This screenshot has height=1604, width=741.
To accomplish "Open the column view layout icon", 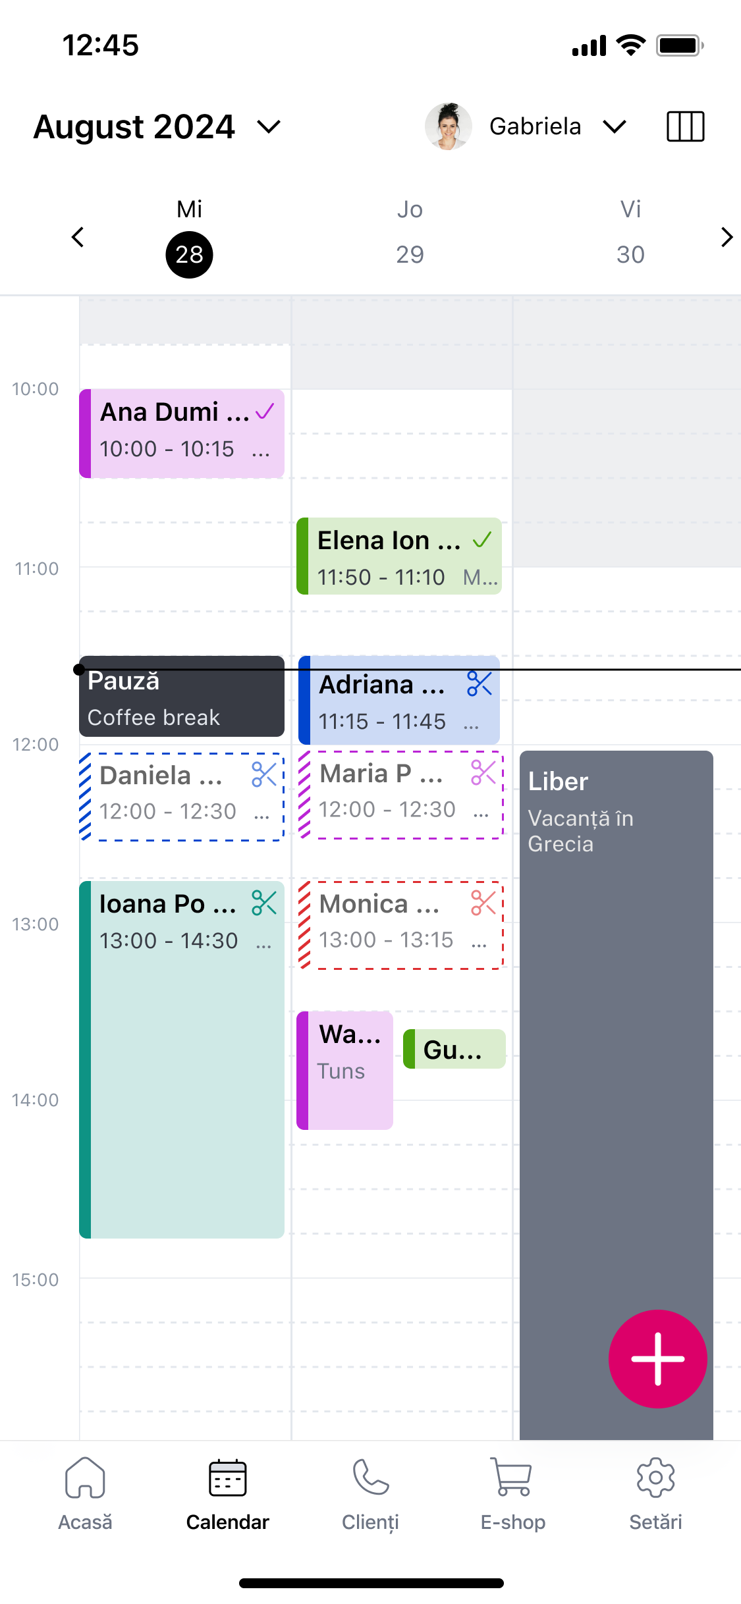I will [685, 126].
